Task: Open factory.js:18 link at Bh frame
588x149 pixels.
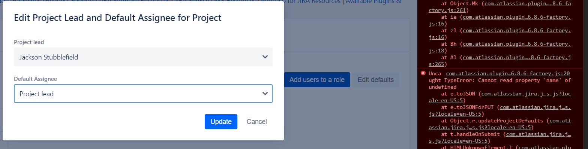Action: 500,47
